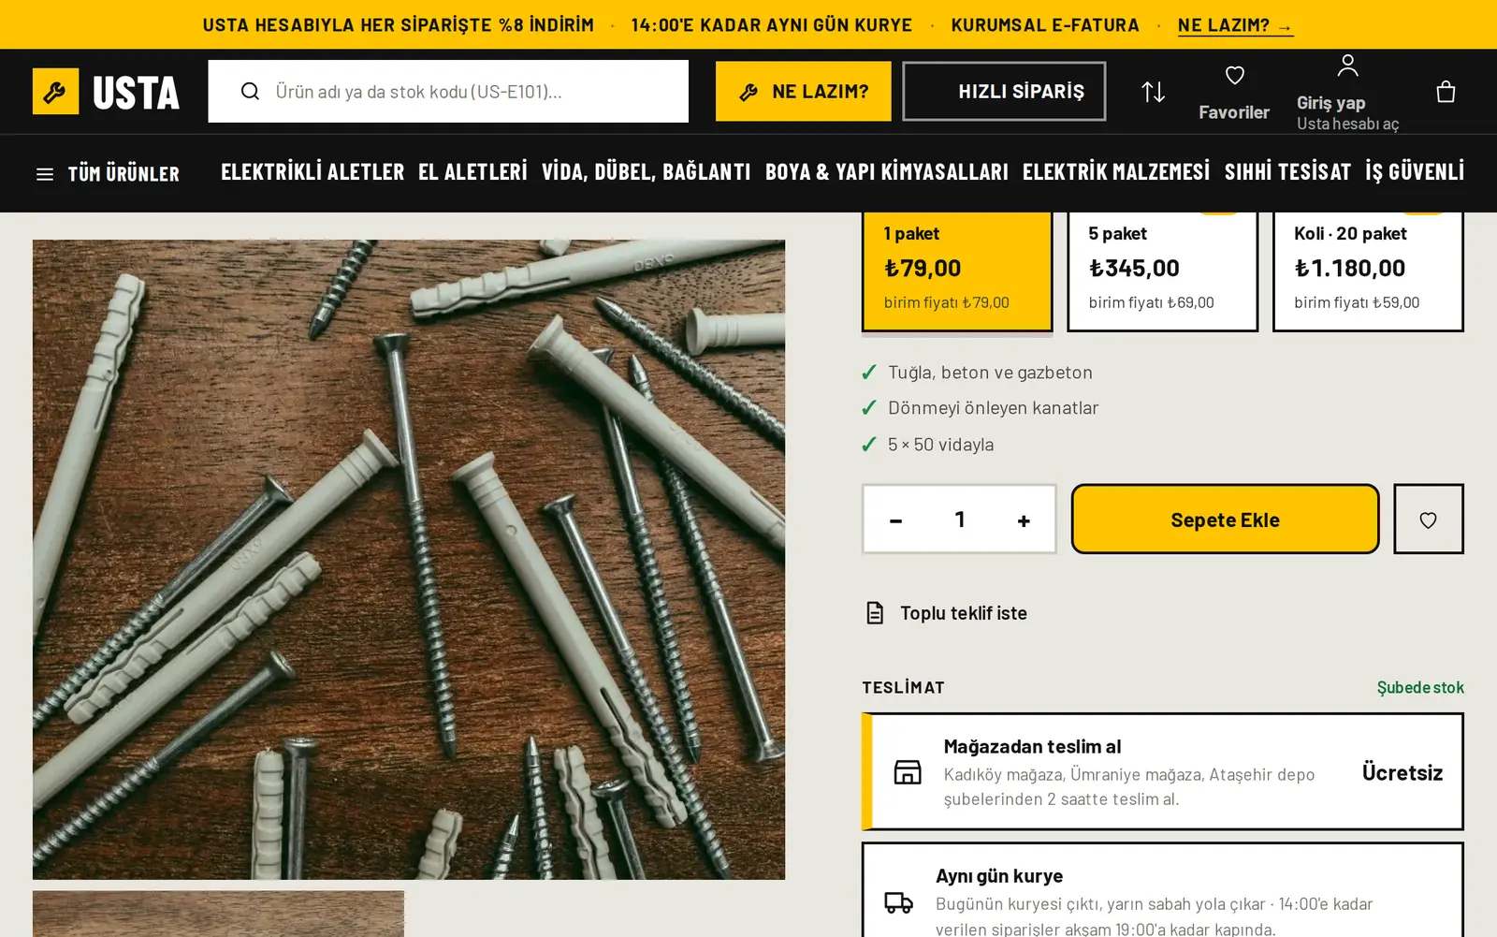Click the product search input field
The image size is (1497, 937).
click(x=448, y=92)
